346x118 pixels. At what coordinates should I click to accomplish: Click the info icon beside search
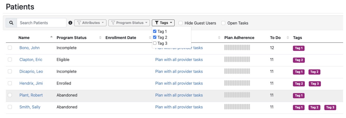pyautogui.click(x=70, y=23)
